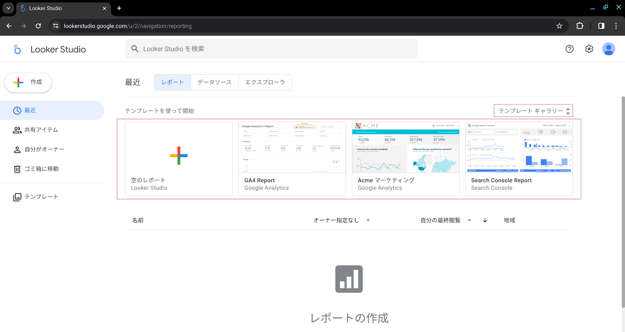Click the bar chart report icon

349,279
